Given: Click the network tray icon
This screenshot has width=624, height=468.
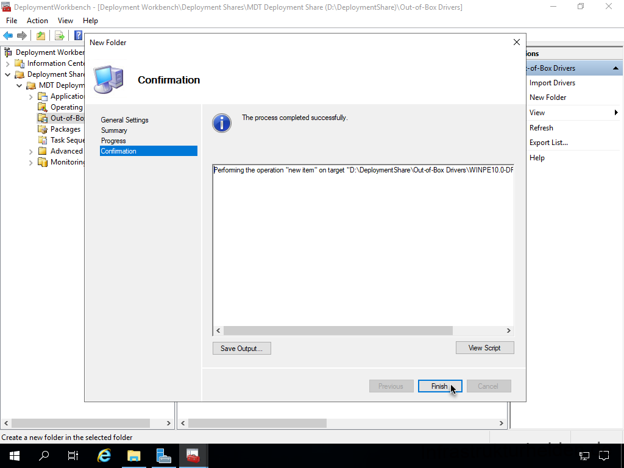Looking at the screenshot, I should [584, 456].
